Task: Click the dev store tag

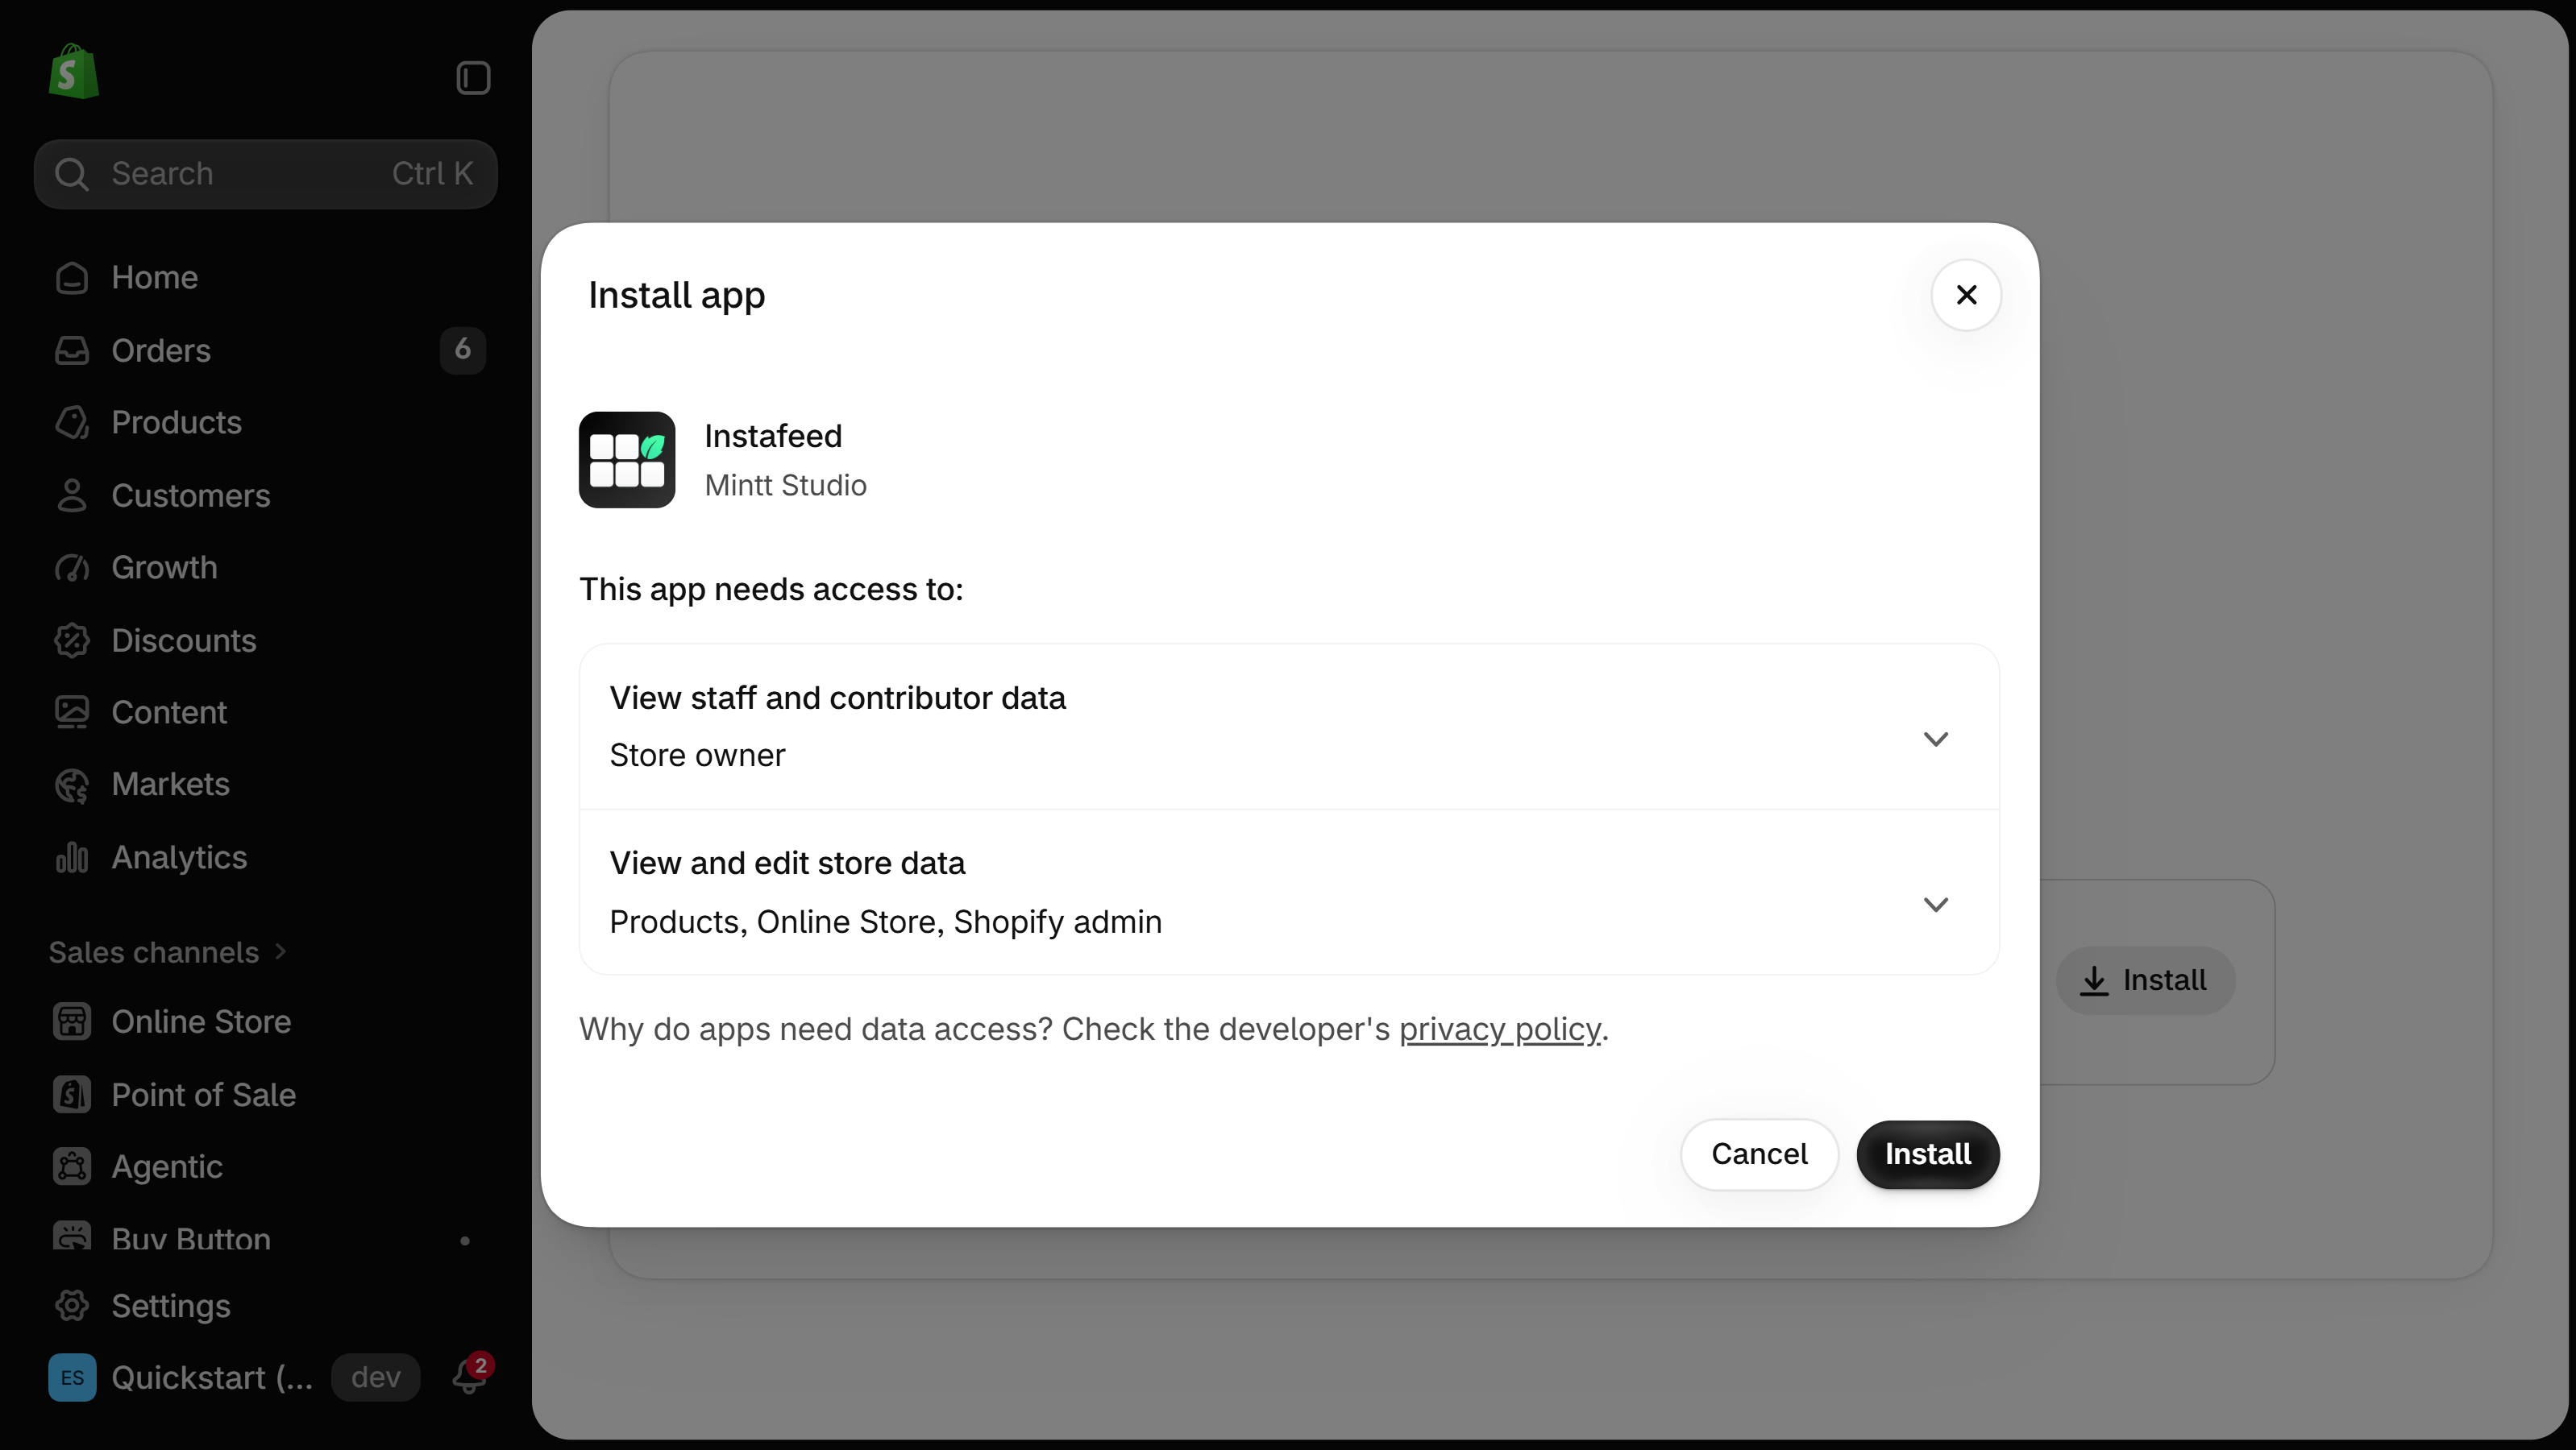Action: [x=376, y=1377]
